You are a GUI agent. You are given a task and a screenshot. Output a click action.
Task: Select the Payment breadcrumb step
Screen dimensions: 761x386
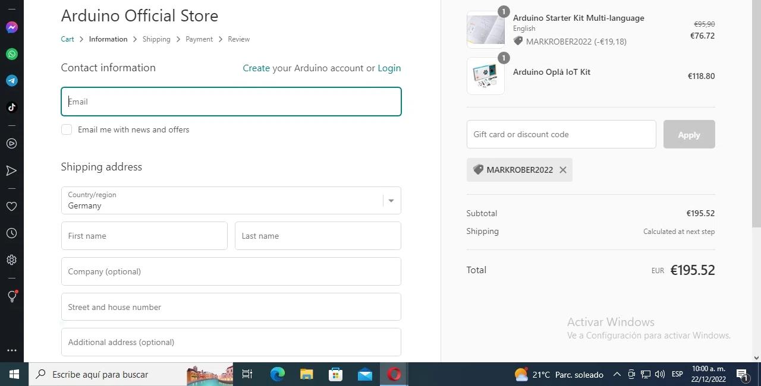point(199,39)
